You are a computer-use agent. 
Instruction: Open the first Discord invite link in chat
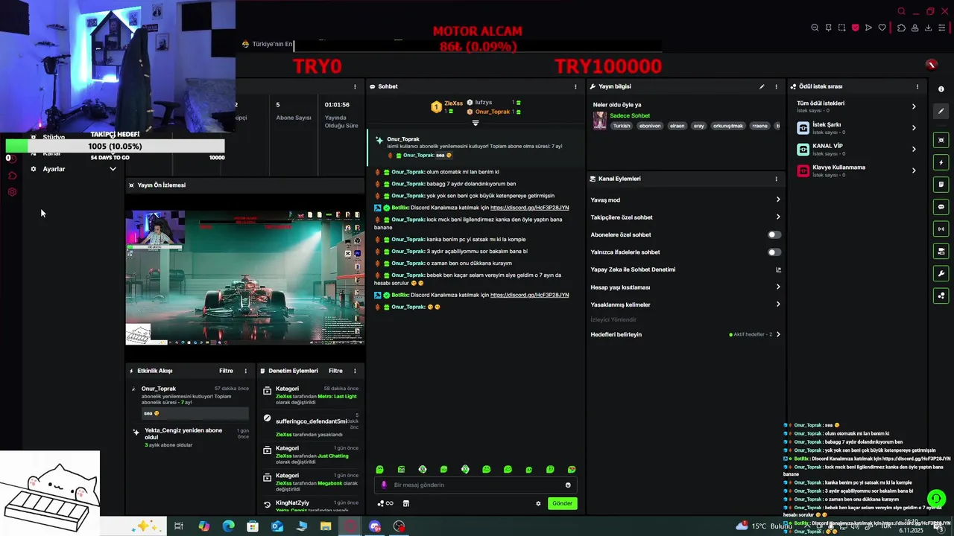point(529,208)
